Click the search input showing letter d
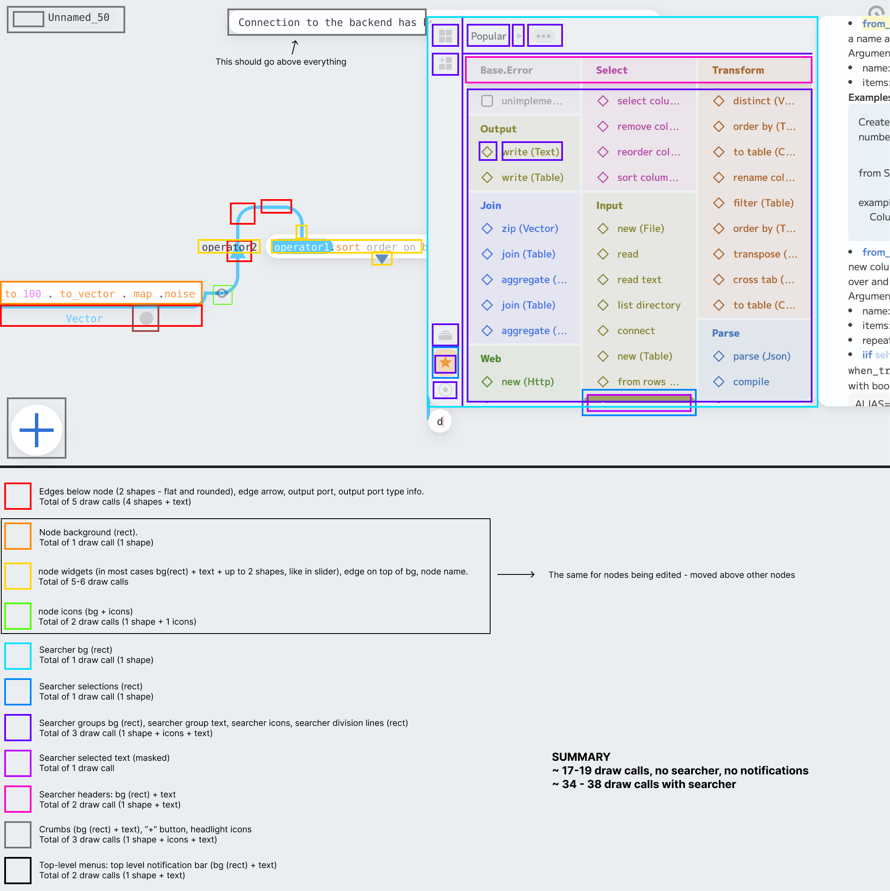Viewport: 890px width, 891px height. pos(439,420)
